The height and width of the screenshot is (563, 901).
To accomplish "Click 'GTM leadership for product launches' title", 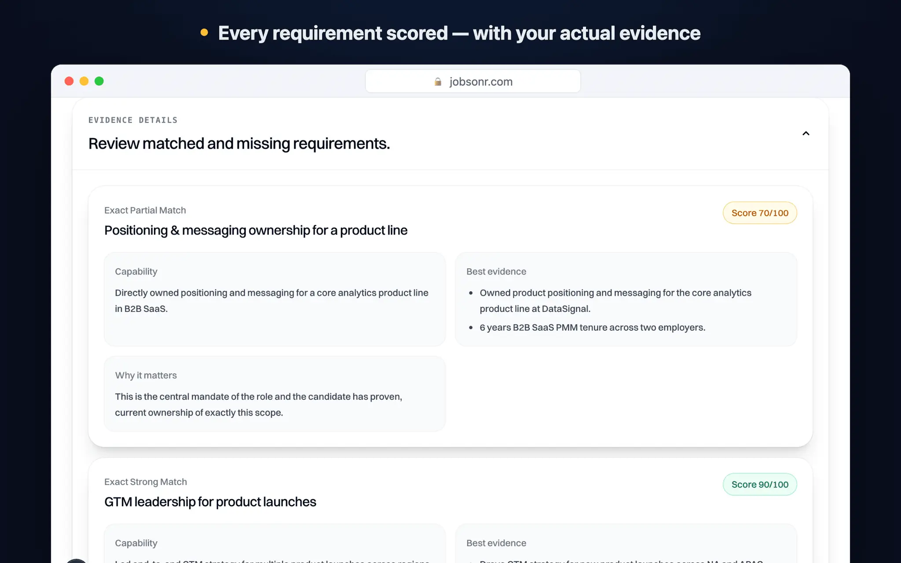I will [x=210, y=502].
